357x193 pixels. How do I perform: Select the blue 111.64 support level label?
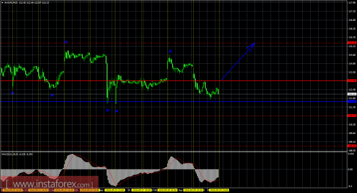coord(352,102)
